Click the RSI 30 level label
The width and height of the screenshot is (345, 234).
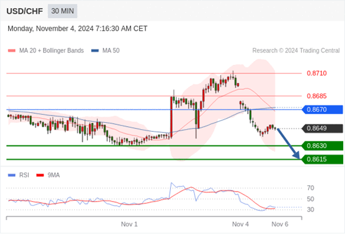311,210
